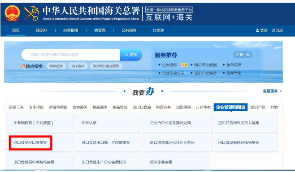Open the 公共服务 nav item
Image resolution: width=295 pixels, height=172 pixels.
[x=129, y=30]
